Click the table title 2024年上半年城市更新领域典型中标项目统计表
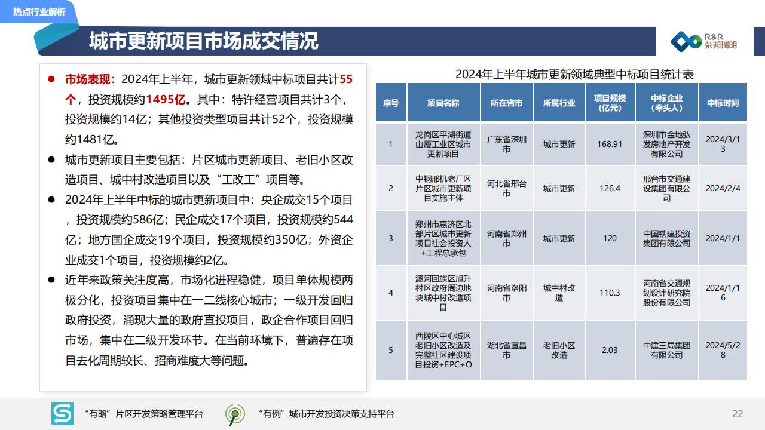The height and width of the screenshot is (430, 765). point(574,75)
